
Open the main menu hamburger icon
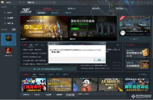[138, 2]
